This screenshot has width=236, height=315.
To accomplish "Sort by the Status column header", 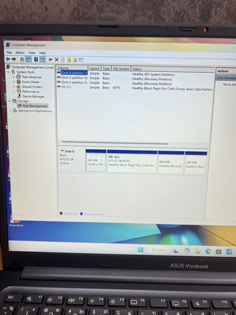I will 173,70.
